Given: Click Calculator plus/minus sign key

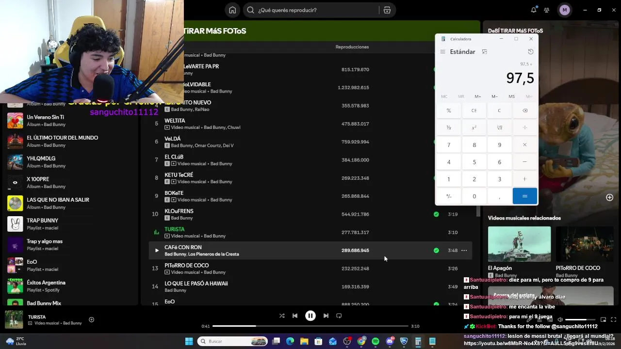Looking at the screenshot, I should [449, 196].
